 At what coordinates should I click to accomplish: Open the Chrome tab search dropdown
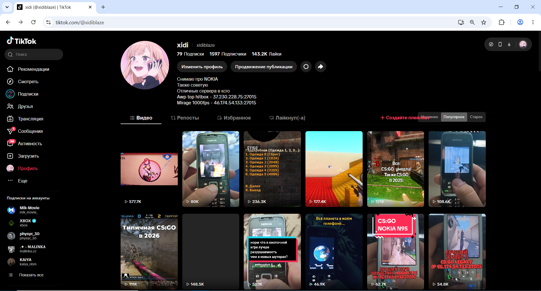click(7, 7)
